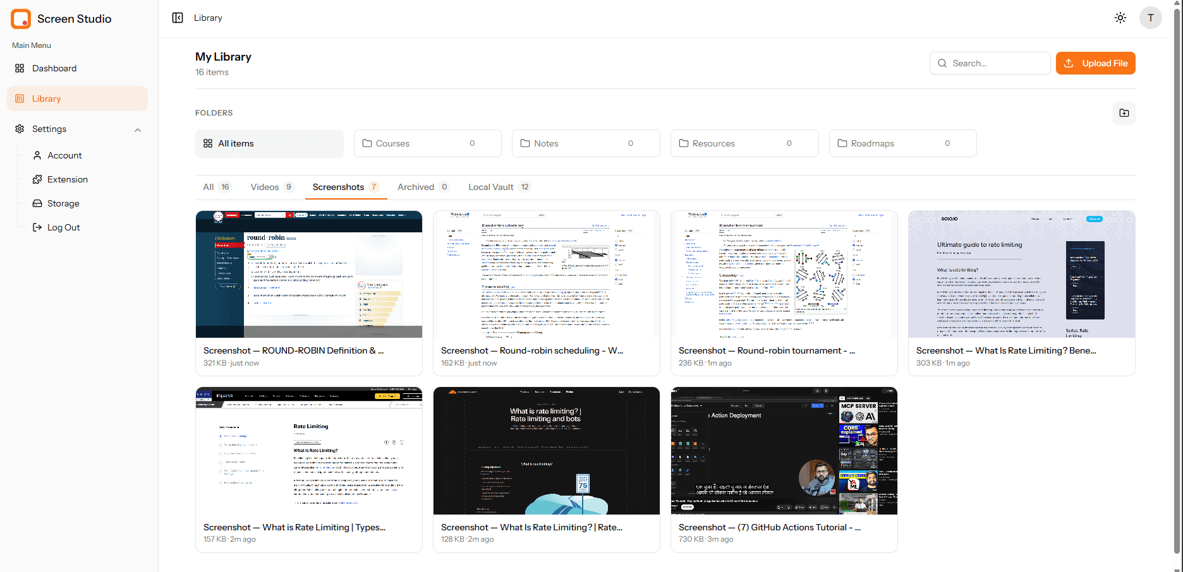1183x572 pixels.
Task: Open the Ultimate guide to rate limiting thumbnail
Action: point(1022,274)
